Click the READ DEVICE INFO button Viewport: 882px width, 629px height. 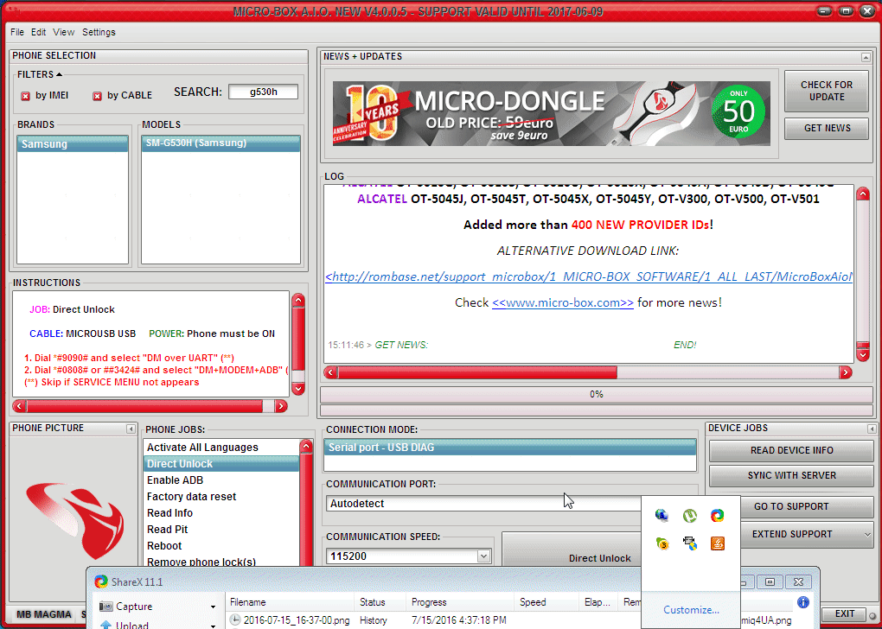[x=791, y=450]
